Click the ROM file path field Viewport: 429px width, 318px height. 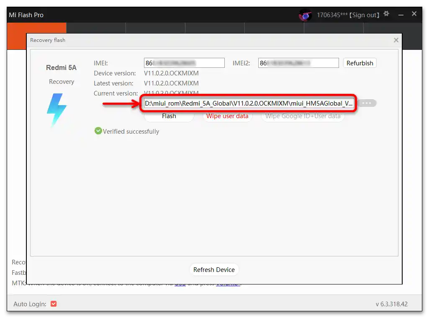click(249, 103)
